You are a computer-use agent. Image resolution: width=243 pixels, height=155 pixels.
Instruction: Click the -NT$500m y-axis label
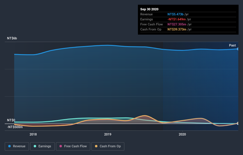[15, 127]
